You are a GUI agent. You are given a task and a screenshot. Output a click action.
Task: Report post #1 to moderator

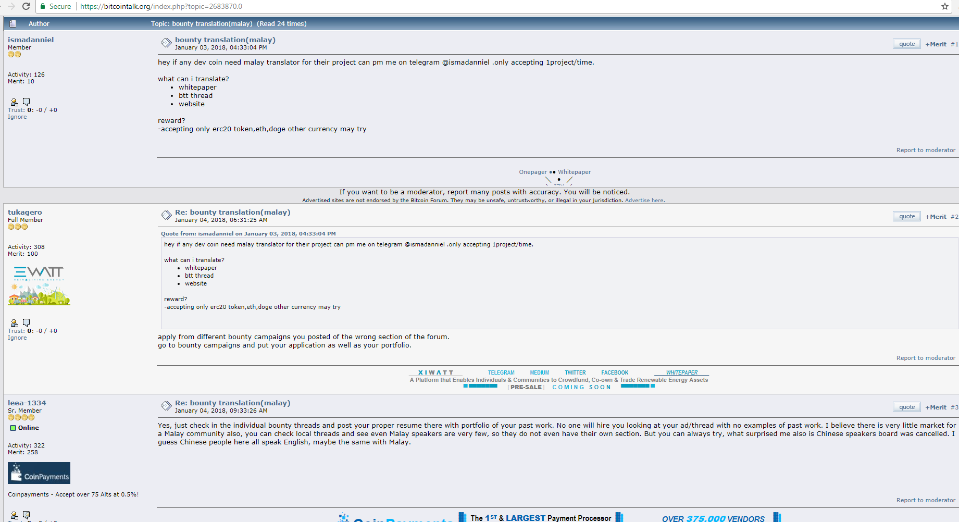pyautogui.click(x=926, y=150)
